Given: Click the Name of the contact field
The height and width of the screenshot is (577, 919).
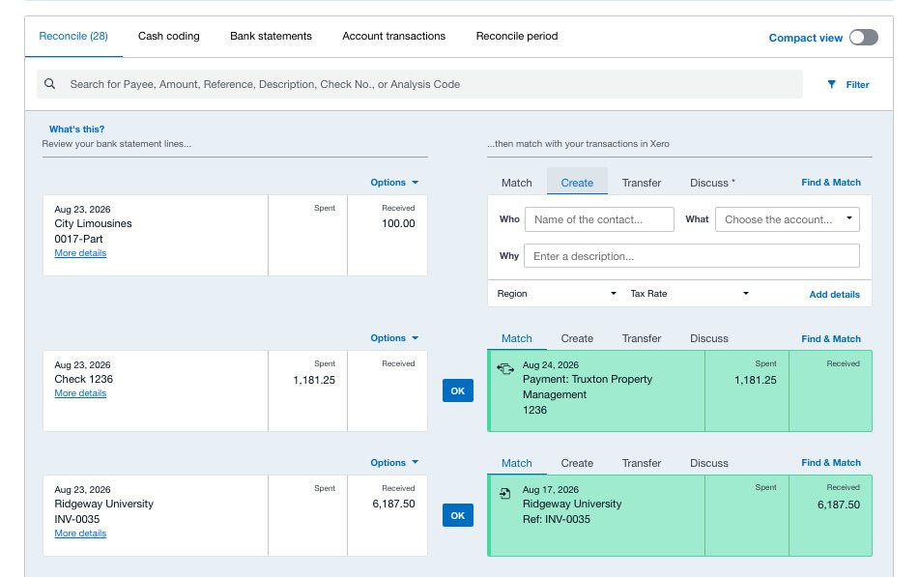Looking at the screenshot, I should coord(599,219).
